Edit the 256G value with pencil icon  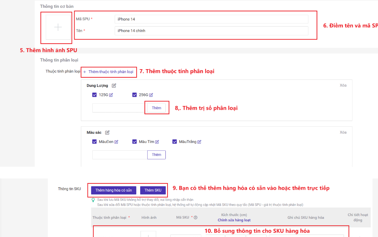point(151,95)
